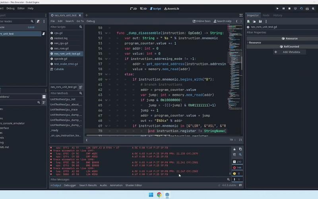Toggle error messages filter showing 144
This screenshot has width=318, height=199.
tap(237, 168)
